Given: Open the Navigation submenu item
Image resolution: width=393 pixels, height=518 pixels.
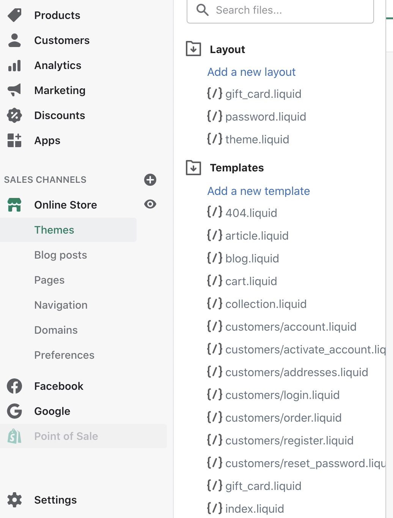Looking at the screenshot, I should click(61, 305).
